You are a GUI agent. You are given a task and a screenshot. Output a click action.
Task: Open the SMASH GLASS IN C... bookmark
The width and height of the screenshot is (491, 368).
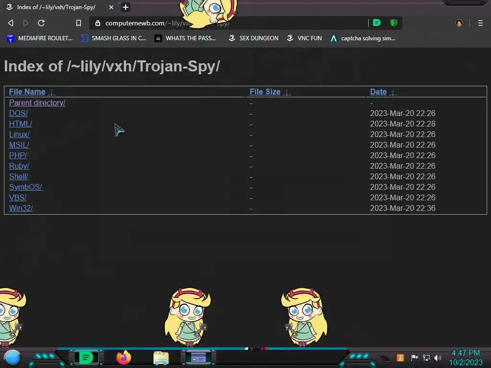[113, 38]
